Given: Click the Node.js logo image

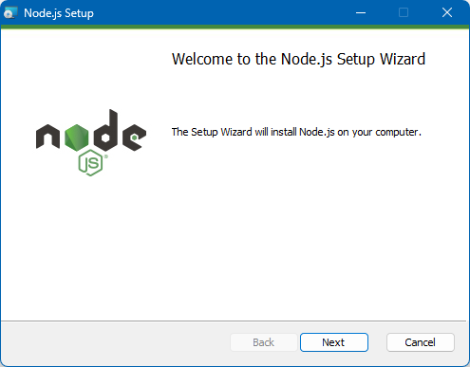Looking at the screenshot, I should coord(91,142).
